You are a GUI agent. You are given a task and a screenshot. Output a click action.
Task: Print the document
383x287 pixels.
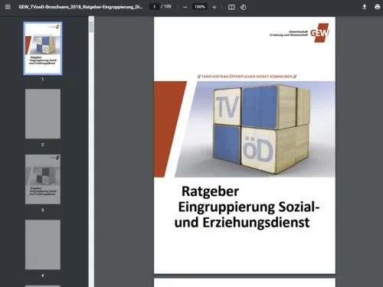(377, 7)
